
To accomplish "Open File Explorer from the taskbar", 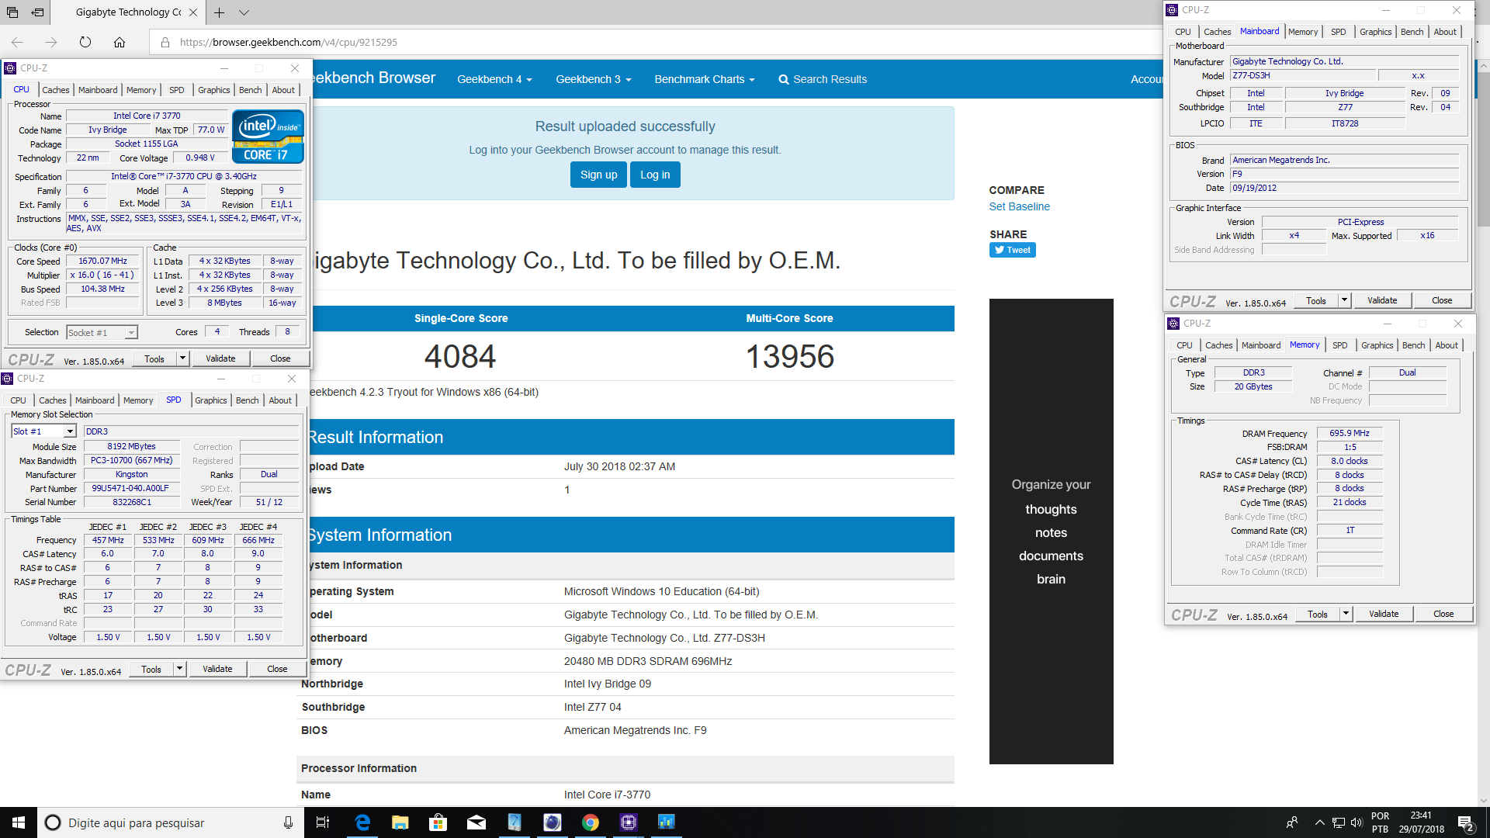I will point(400,822).
